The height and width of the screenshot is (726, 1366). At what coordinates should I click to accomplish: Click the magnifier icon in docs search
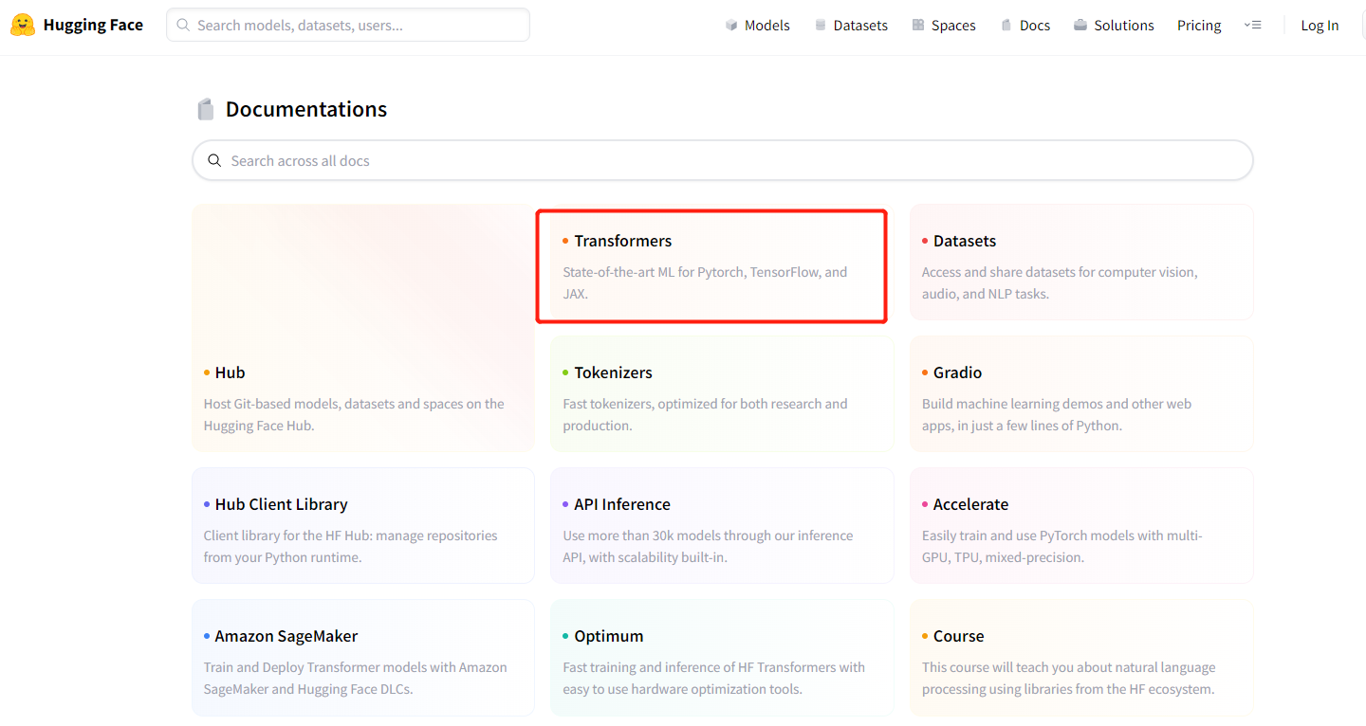[214, 160]
